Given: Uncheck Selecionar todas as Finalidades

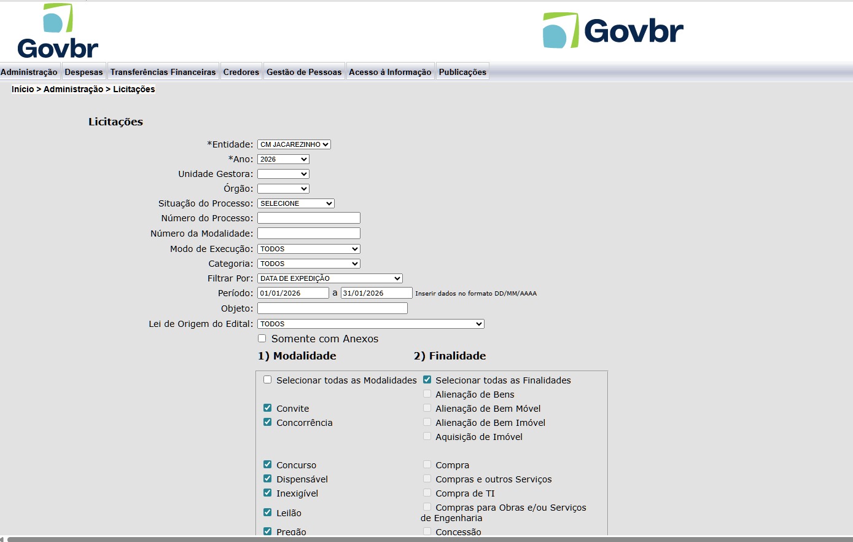Looking at the screenshot, I should [427, 380].
